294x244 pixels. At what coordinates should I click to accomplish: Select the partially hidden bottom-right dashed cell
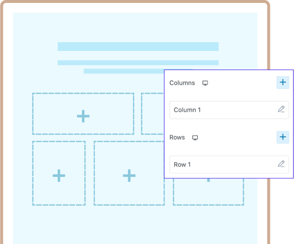[x=208, y=192]
